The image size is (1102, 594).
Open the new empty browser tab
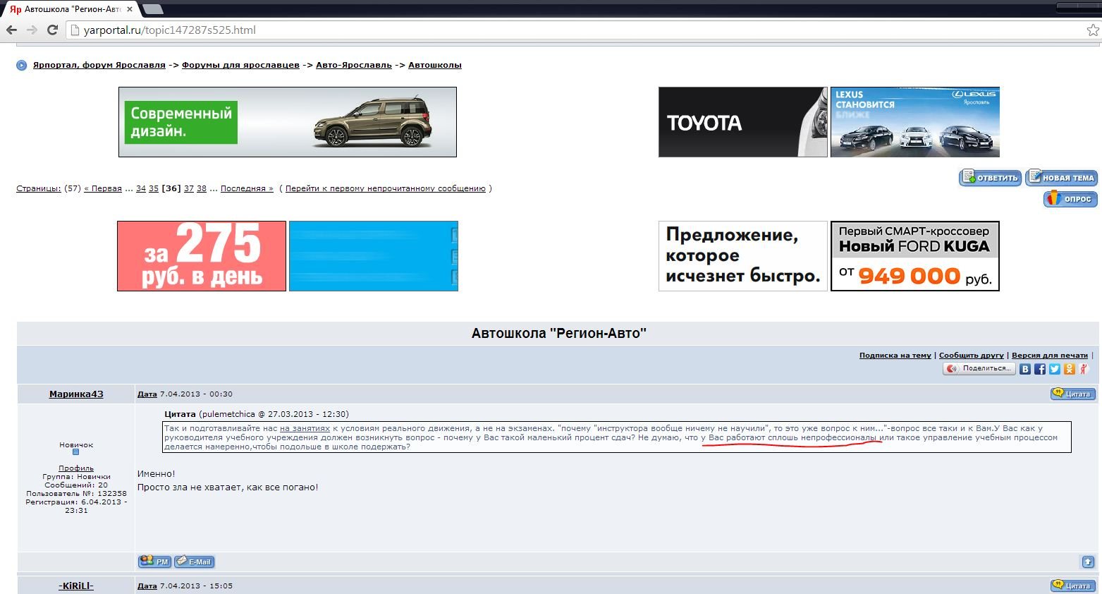coord(153,9)
